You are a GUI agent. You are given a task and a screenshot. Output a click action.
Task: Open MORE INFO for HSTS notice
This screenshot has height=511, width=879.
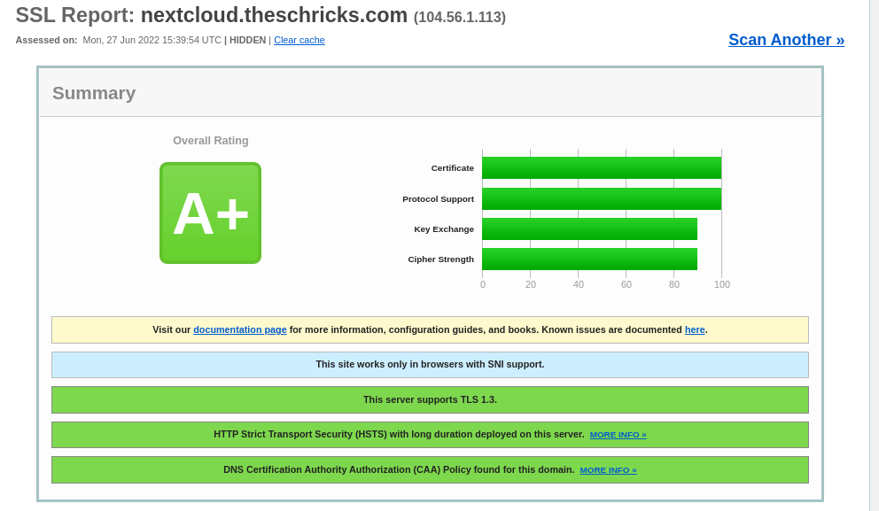coord(618,435)
